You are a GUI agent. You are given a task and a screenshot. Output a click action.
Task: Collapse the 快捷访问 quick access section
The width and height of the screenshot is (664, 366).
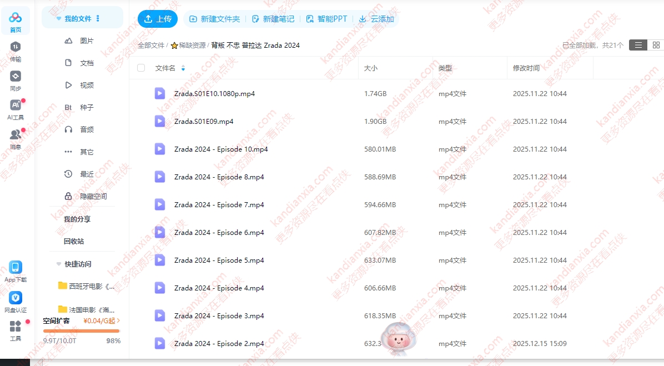(59, 264)
